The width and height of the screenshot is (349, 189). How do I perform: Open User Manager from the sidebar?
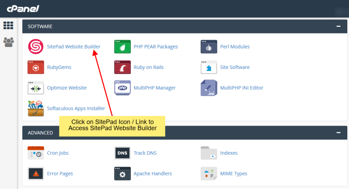8,42
